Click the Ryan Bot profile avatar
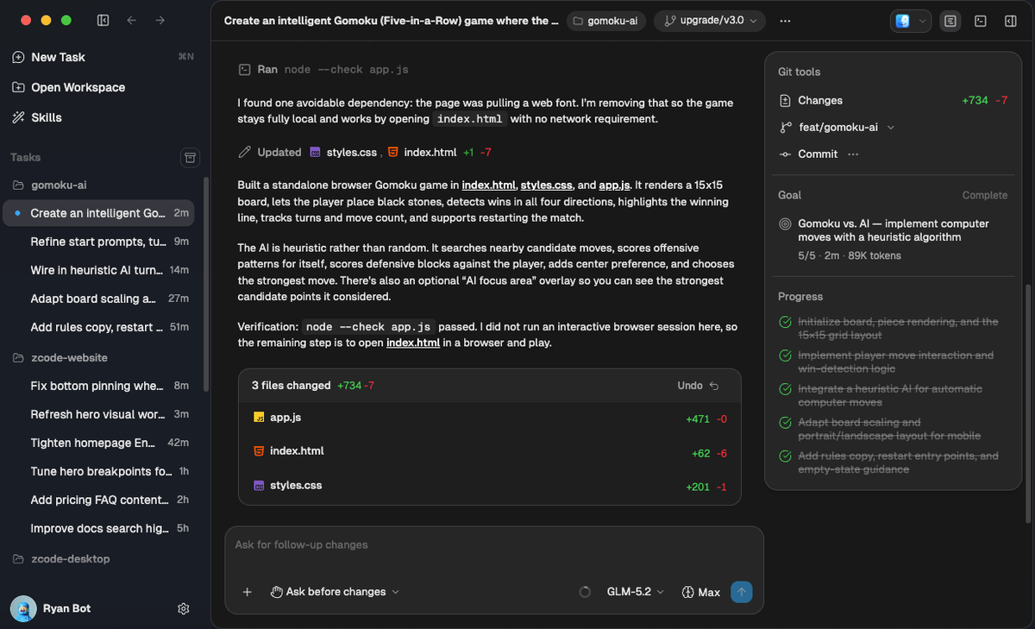1035x629 pixels. 23,608
